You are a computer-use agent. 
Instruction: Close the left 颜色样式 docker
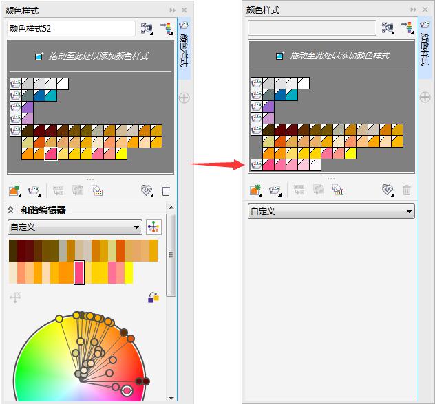pos(184,10)
